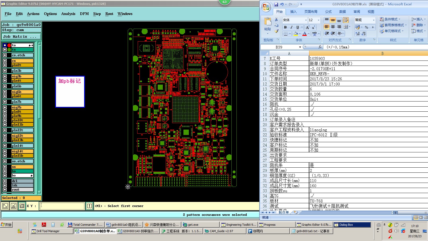Click the Excel Save icon
The height and width of the screenshot is (241, 428).
[x=276, y=4]
